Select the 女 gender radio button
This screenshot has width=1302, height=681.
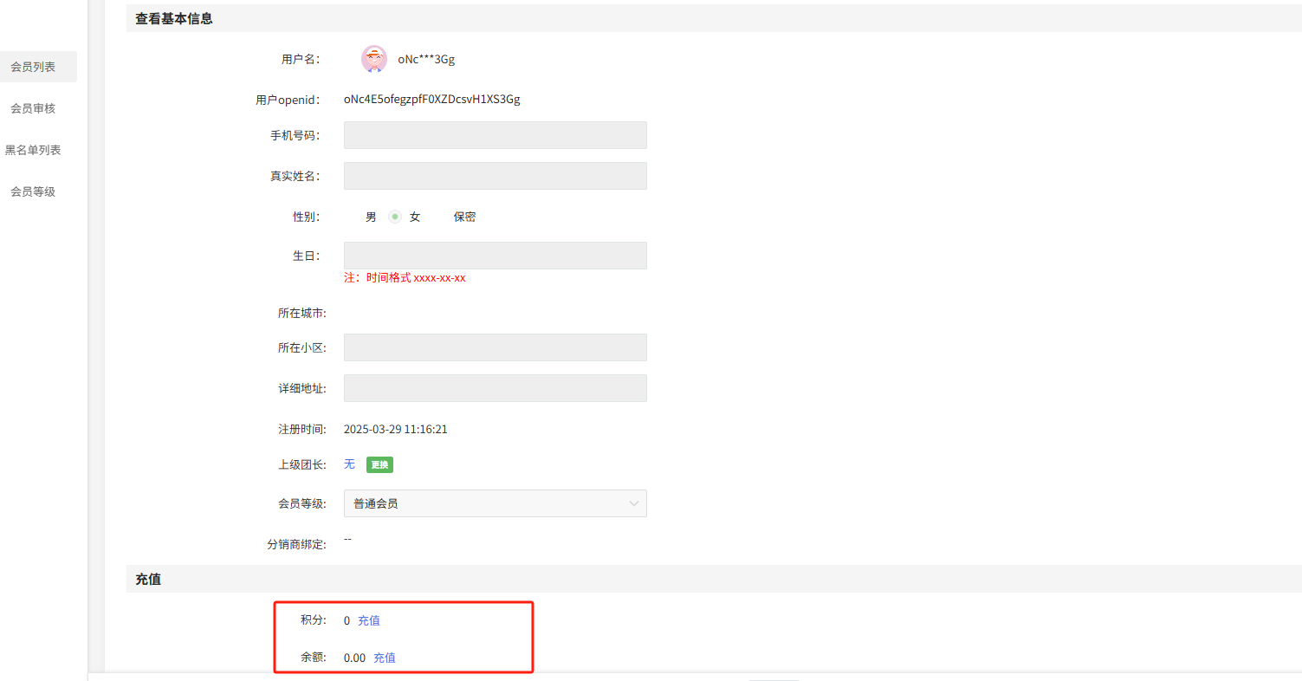coord(396,217)
